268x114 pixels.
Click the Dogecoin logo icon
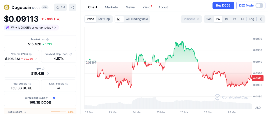coord(7,7)
